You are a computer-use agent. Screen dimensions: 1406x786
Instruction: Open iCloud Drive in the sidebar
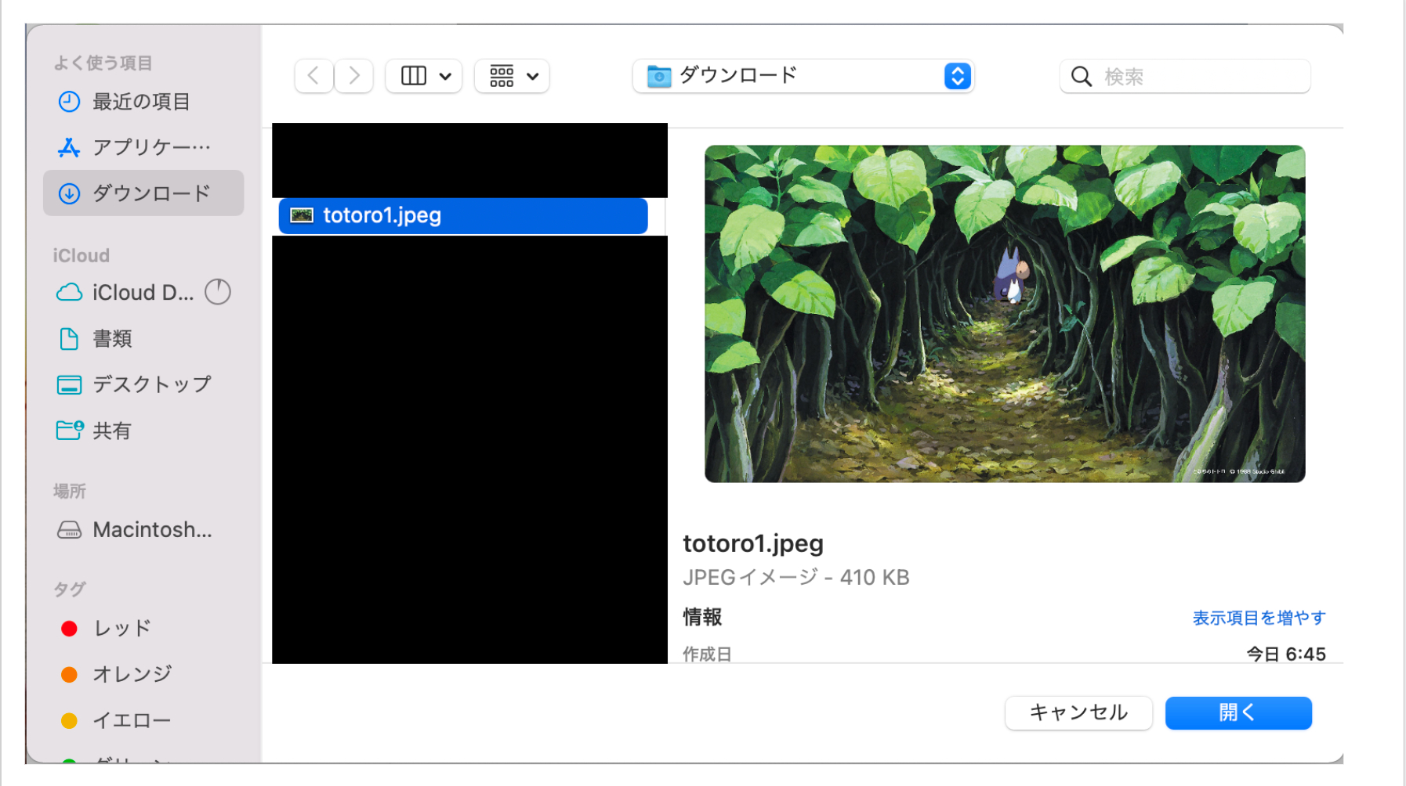[143, 293]
